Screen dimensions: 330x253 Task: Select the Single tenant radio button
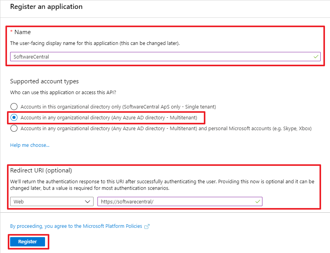[x=14, y=107]
